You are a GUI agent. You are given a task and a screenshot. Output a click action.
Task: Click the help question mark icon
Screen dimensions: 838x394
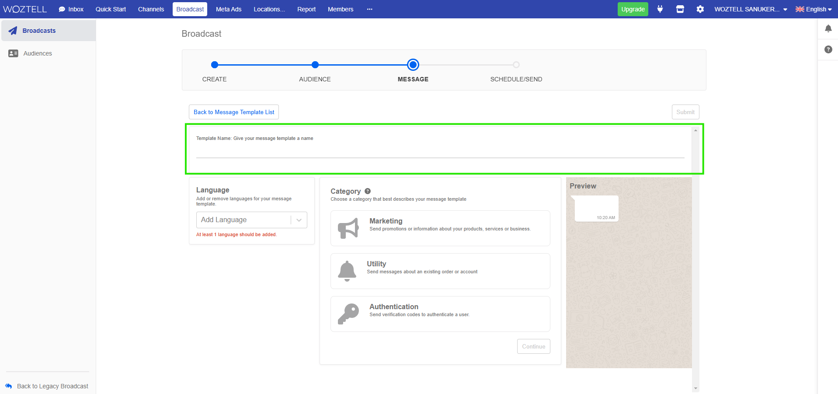[828, 49]
